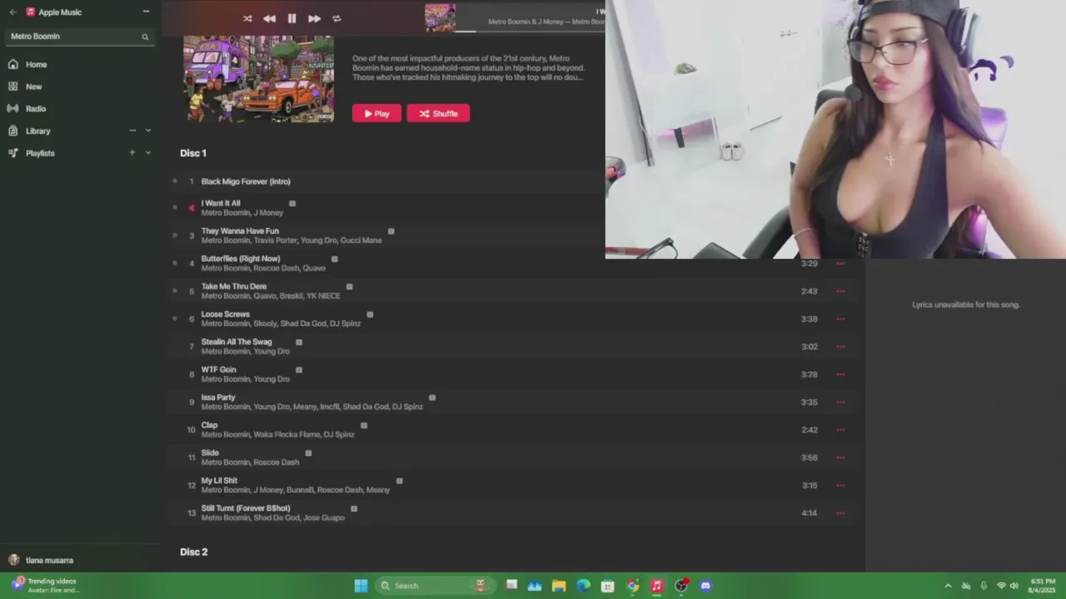
Task: Click the red Play button
Action: [x=376, y=114]
